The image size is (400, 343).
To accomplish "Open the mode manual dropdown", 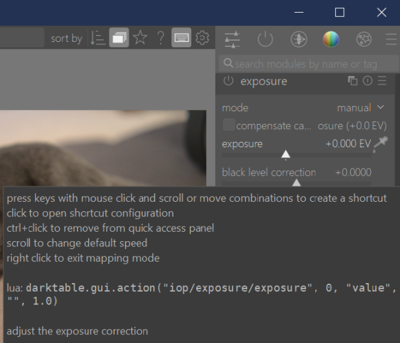I will 361,108.
